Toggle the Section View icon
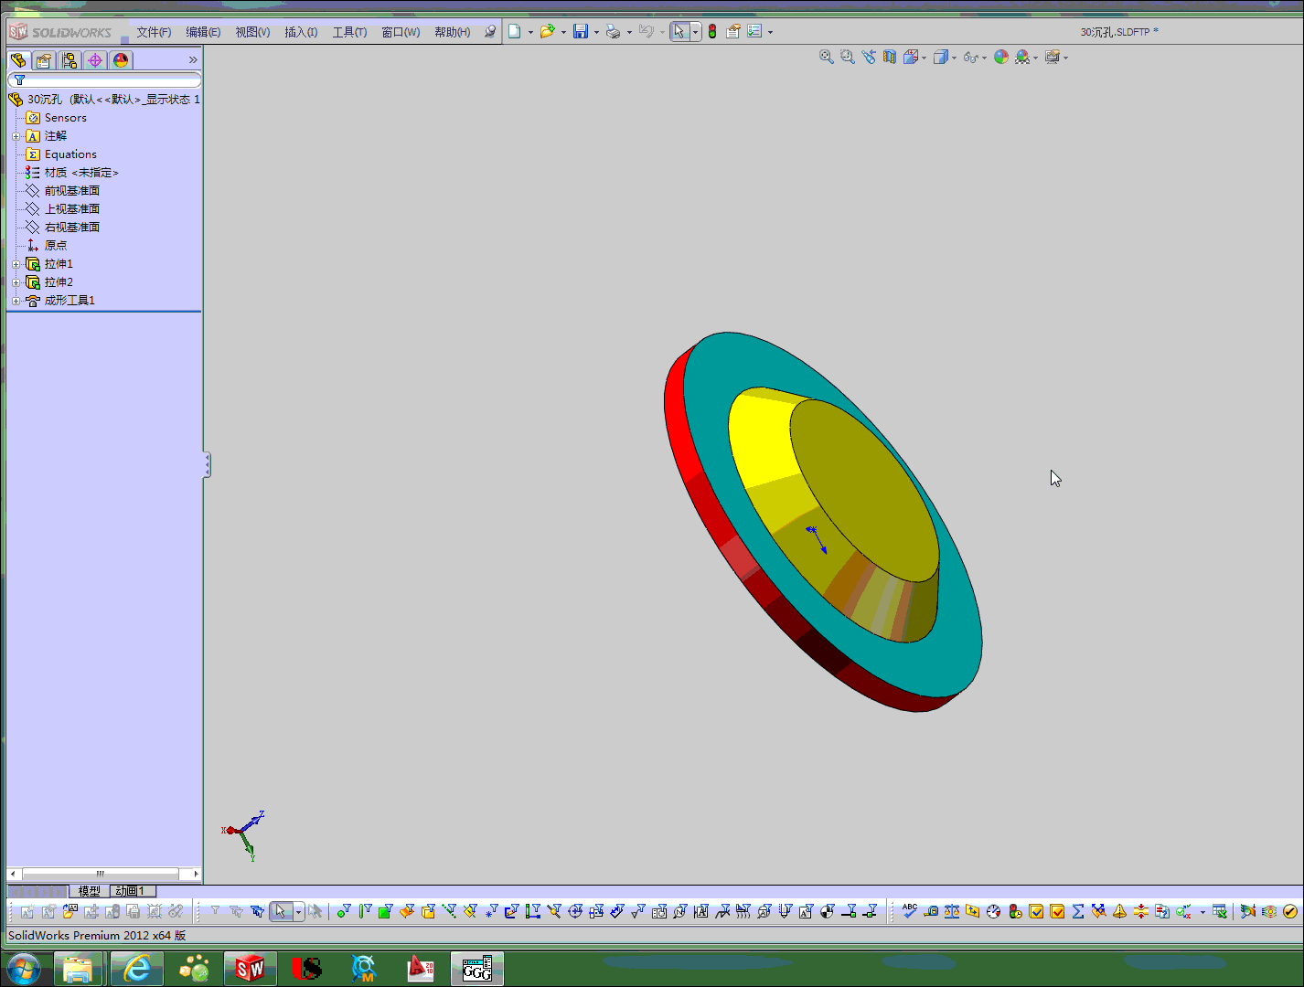This screenshot has height=987, width=1304. click(x=890, y=57)
